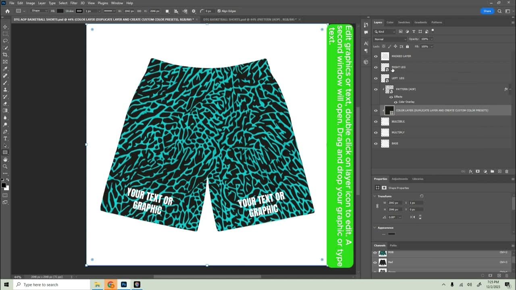Select the Path Selection tool
Viewport: 516px width, 290px height.
[5, 145]
